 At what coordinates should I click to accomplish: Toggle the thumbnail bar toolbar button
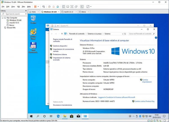(x=68, y=7)
